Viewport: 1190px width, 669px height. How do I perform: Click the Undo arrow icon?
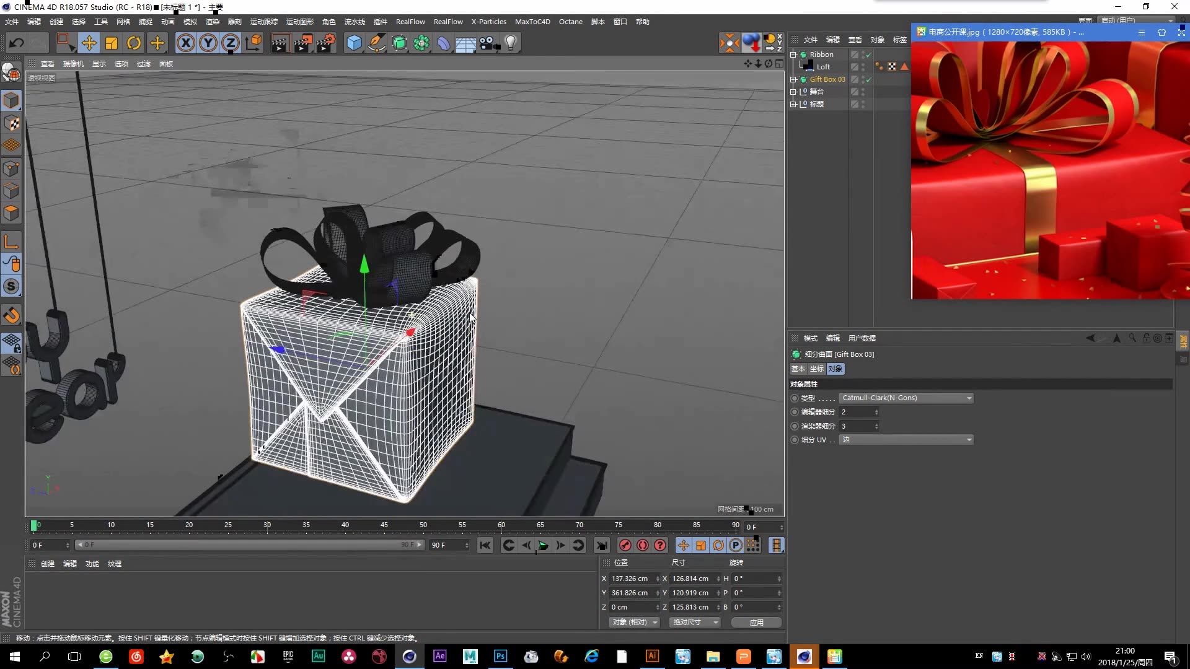(x=17, y=43)
